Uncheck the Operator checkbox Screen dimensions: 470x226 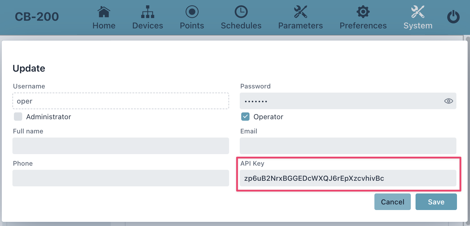coord(245,117)
